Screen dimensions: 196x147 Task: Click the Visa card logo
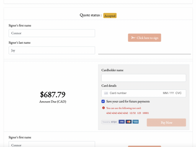[x=122, y=122]
